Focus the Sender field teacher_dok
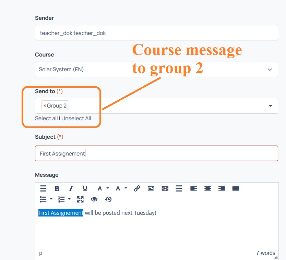 point(156,33)
